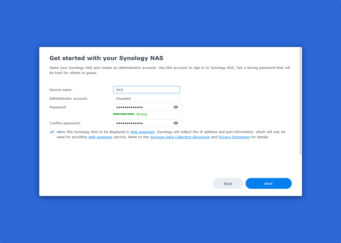Image resolution: width=341 pixels, height=243 pixels.
Task: Click the green password strength bar
Action: point(124,114)
